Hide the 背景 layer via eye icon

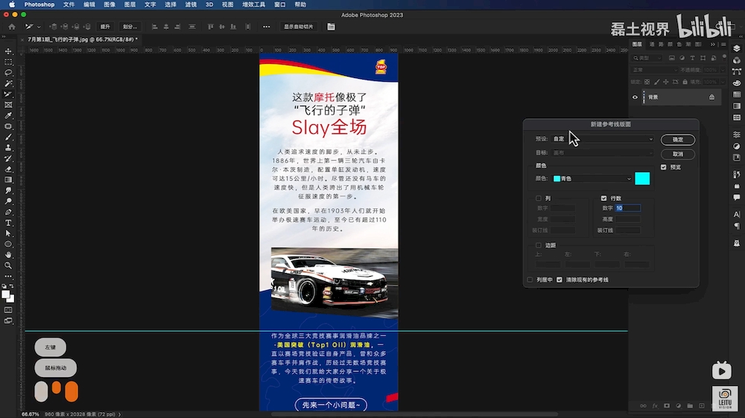pos(635,97)
